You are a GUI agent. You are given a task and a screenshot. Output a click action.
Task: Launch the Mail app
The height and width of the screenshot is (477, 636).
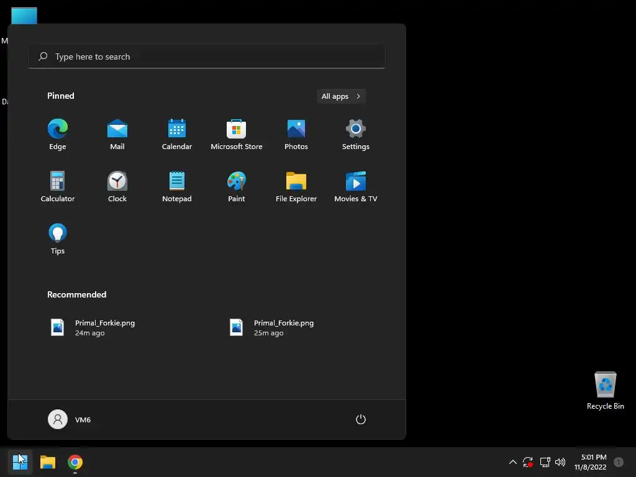(x=117, y=134)
